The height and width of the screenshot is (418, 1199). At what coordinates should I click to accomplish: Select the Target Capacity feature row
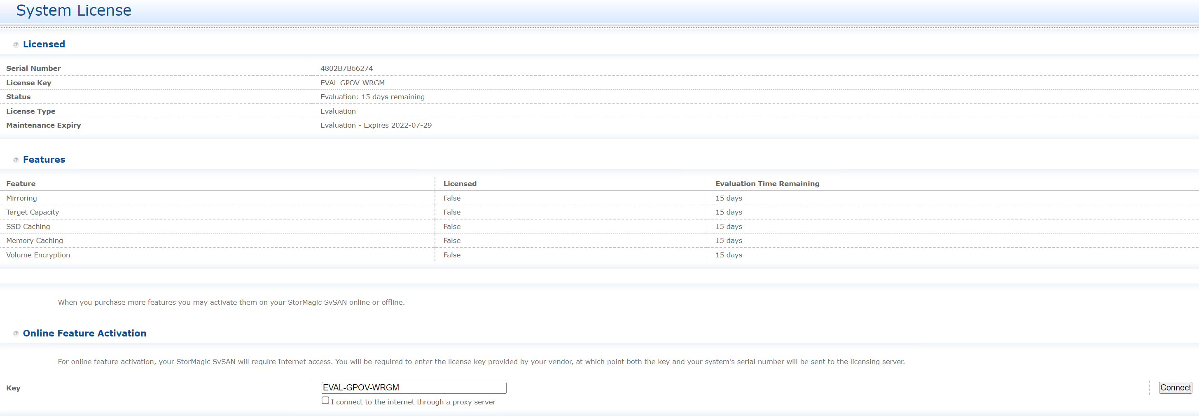pyautogui.click(x=600, y=212)
